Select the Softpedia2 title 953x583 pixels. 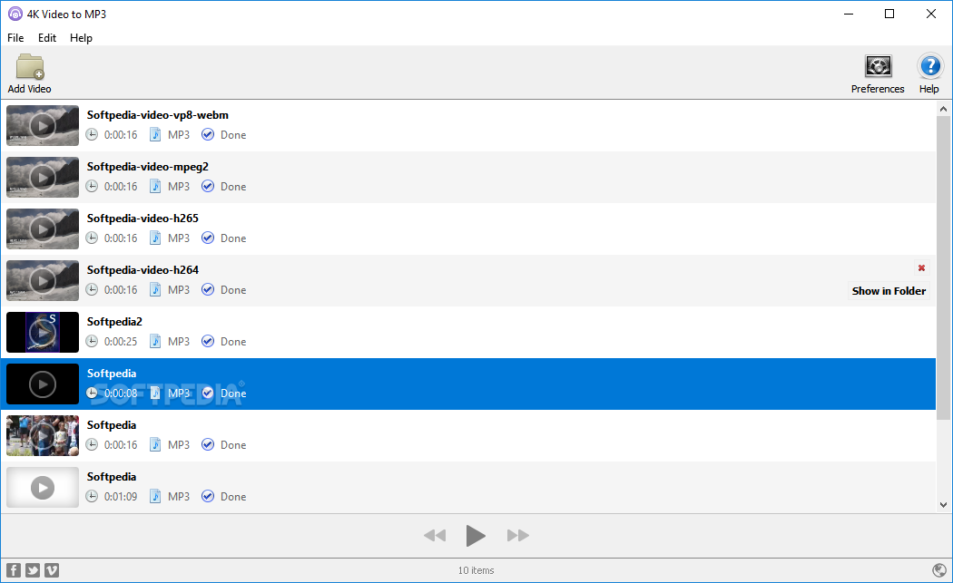(x=114, y=321)
